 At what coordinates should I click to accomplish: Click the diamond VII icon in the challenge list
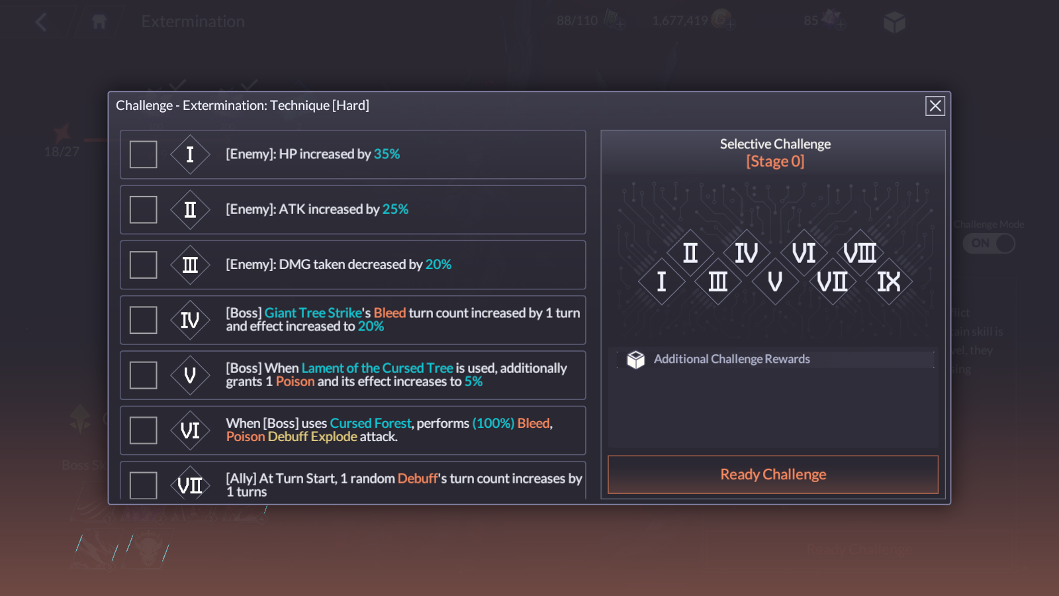pyautogui.click(x=190, y=485)
